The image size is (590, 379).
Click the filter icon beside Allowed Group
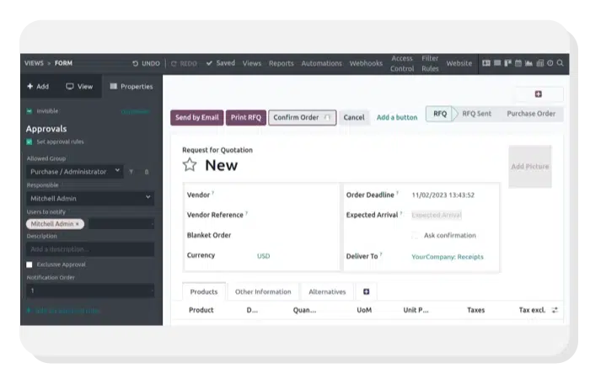click(131, 172)
